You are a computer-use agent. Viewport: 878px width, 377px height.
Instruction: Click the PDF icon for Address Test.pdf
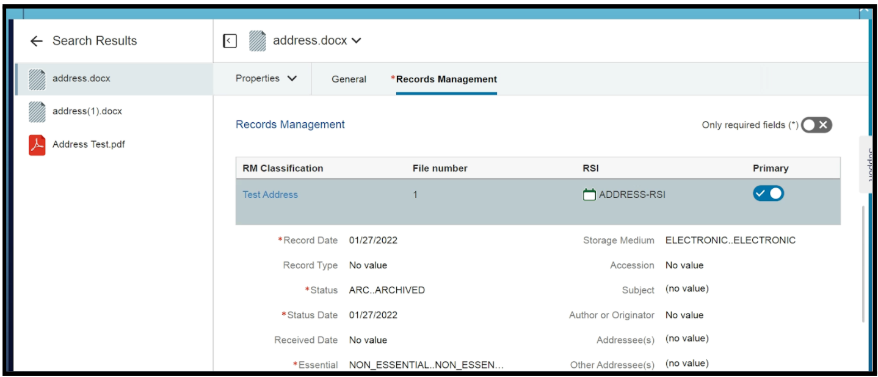pos(37,145)
